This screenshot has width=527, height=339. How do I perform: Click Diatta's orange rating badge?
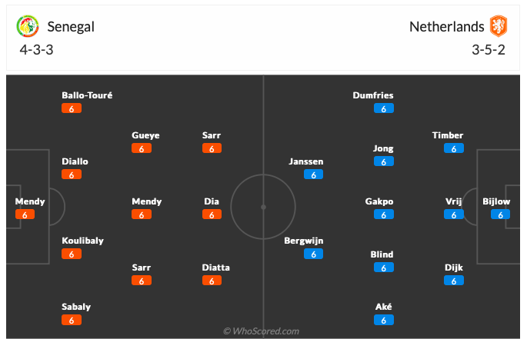[x=212, y=281]
